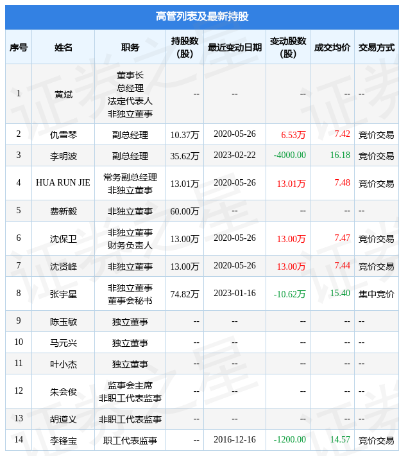Image resolution: width=399 pixels, height=456 pixels.
Task: Click the name 沈贤峰
Action: 64,267
